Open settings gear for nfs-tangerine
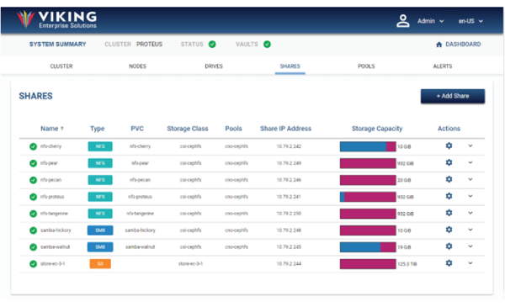 [x=449, y=213]
